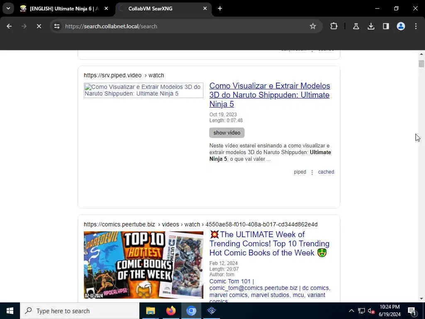
Task: Open network status tray icon
Action: pos(361,311)
